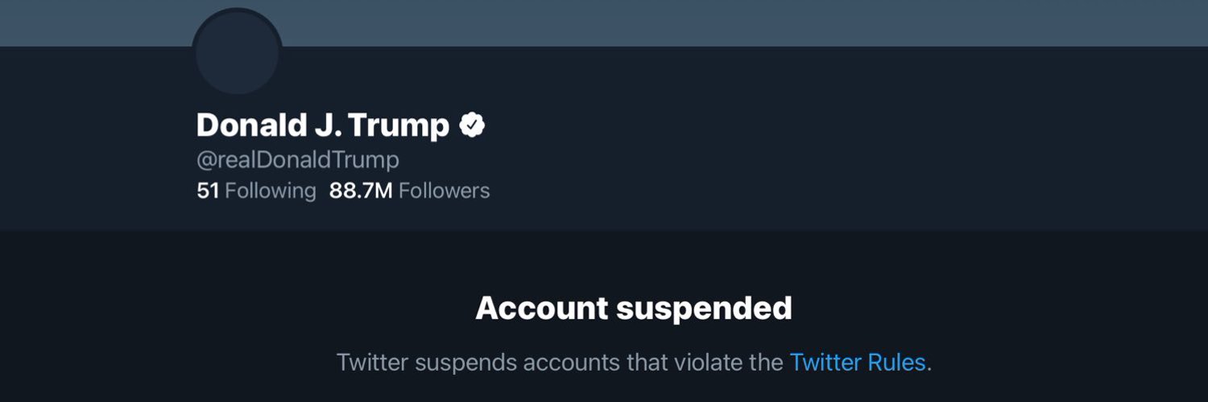Click the blank header banner area
This screenshot has height=402, width=1208.
click(725, 23)
